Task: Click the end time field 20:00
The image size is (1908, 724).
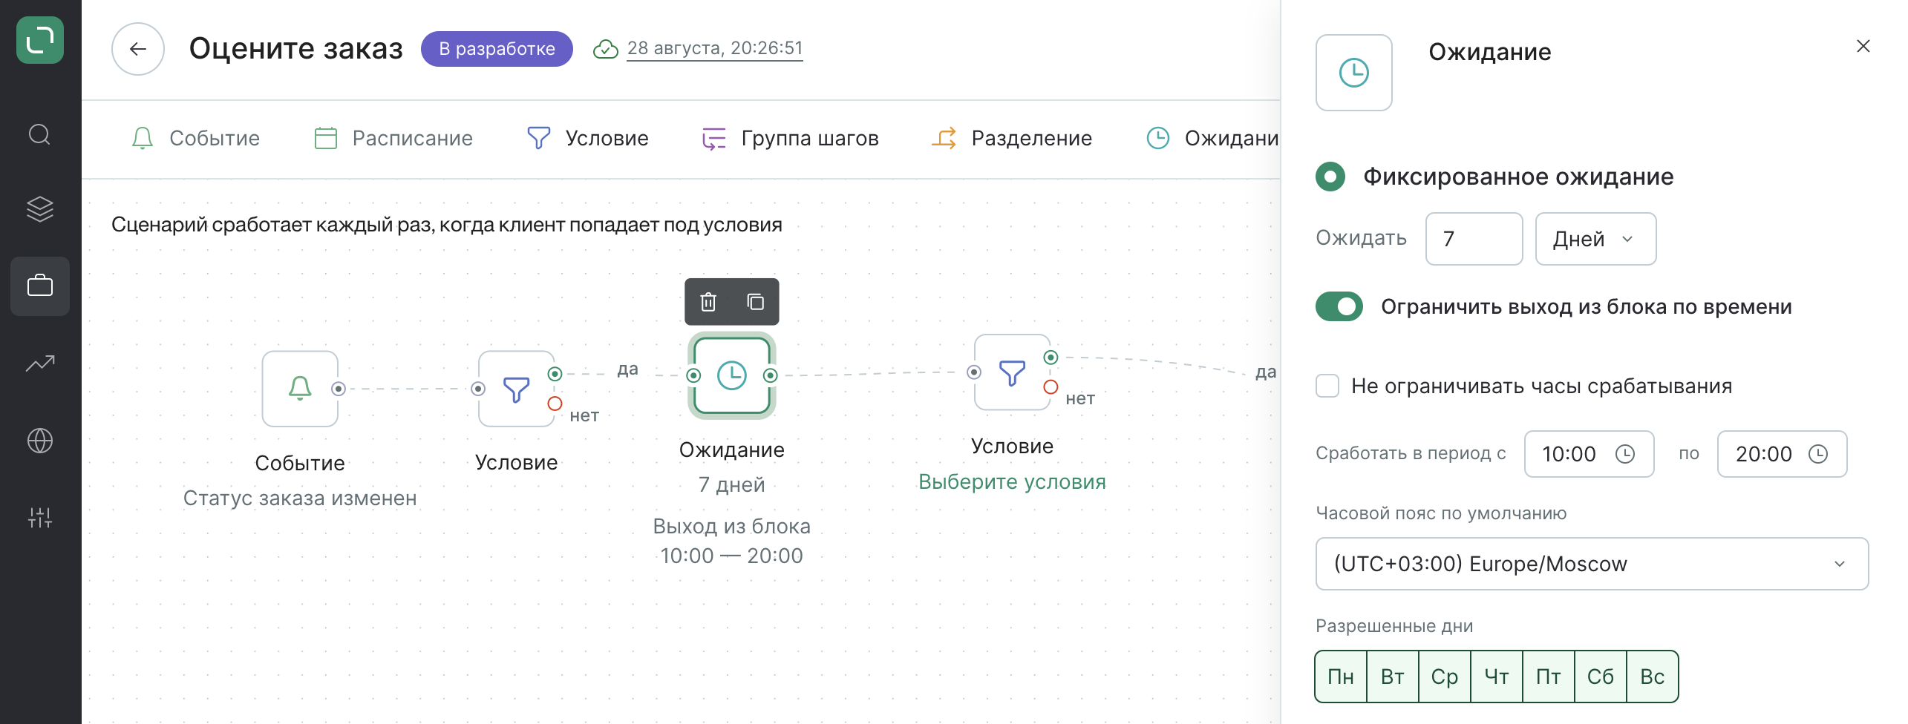Action: pyautogui.click(x=1782, y=454)
